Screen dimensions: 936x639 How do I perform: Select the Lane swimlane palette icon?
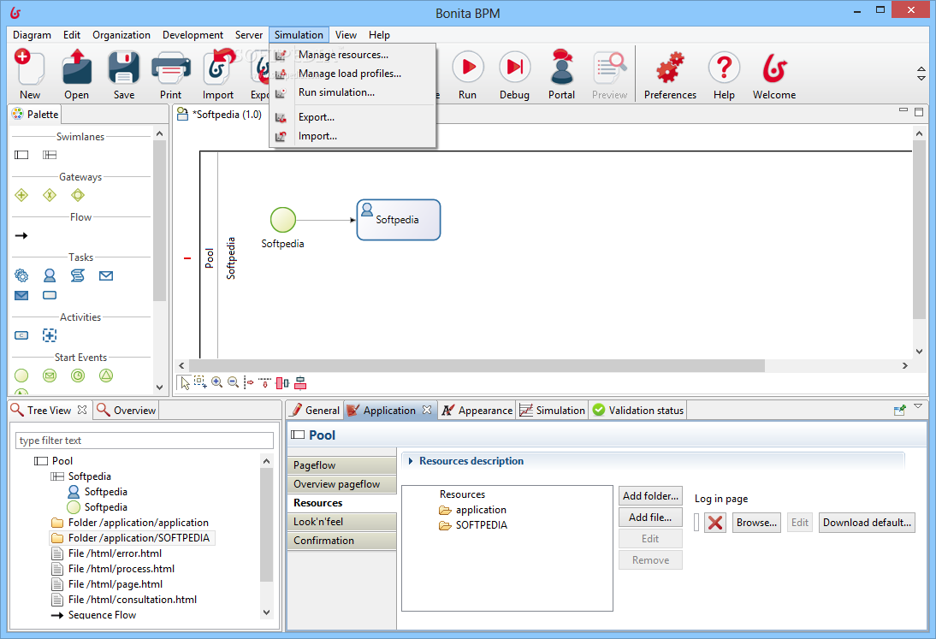tap(50, 155)
